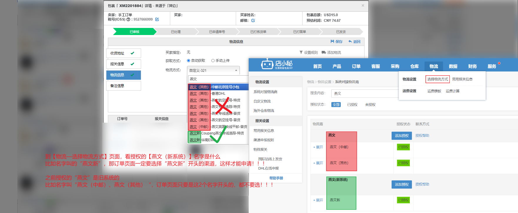
Task: Click the 保存 save button
Action: tap(337, 42)
